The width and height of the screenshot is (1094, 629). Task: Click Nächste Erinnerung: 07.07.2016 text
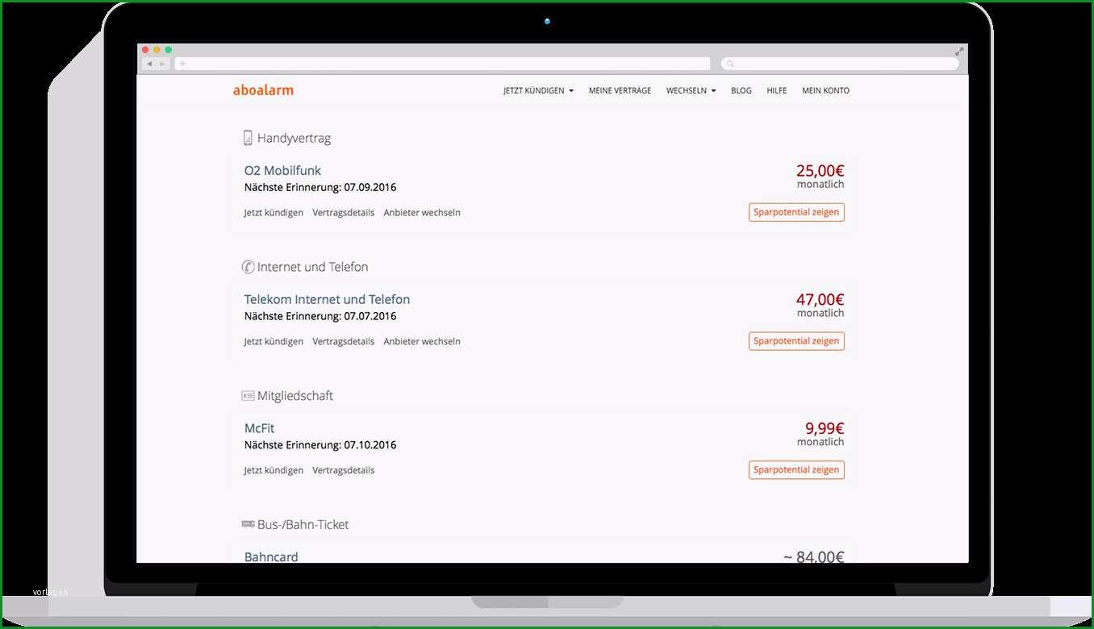click(x=320, y=316)
